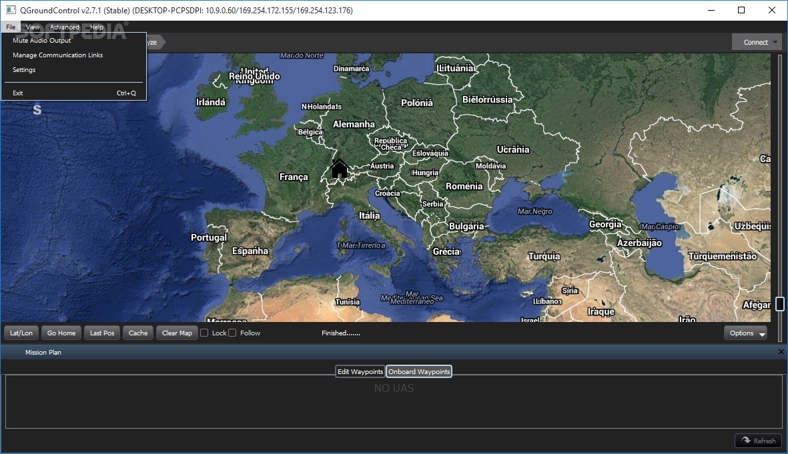Open the View menu
This screenshot has width=788, height=454.
(33, 27)
